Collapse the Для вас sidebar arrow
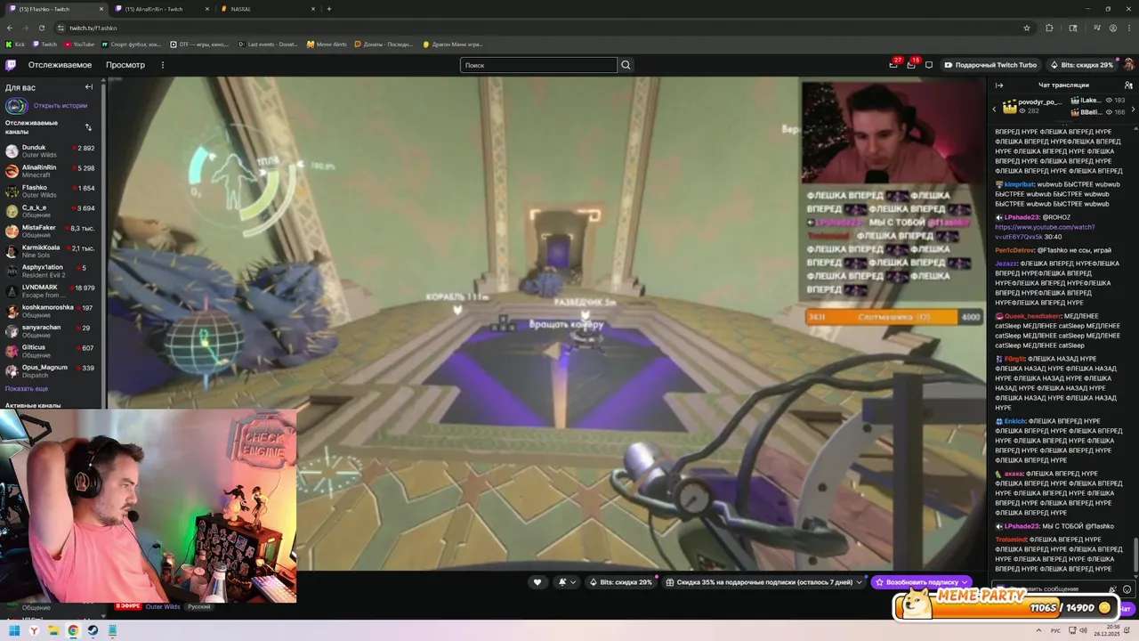 coord(89,87)
